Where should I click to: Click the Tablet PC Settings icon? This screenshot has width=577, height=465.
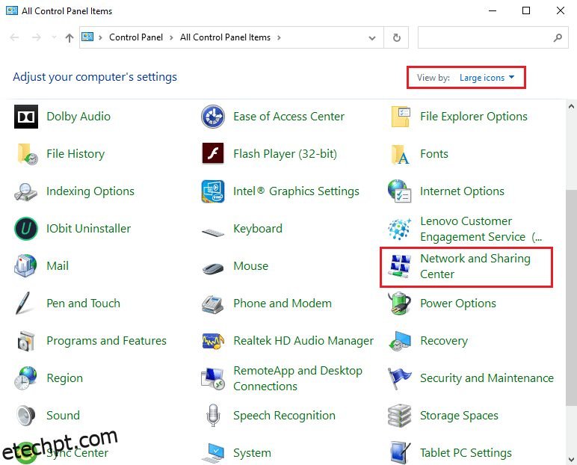coord(400,453)
